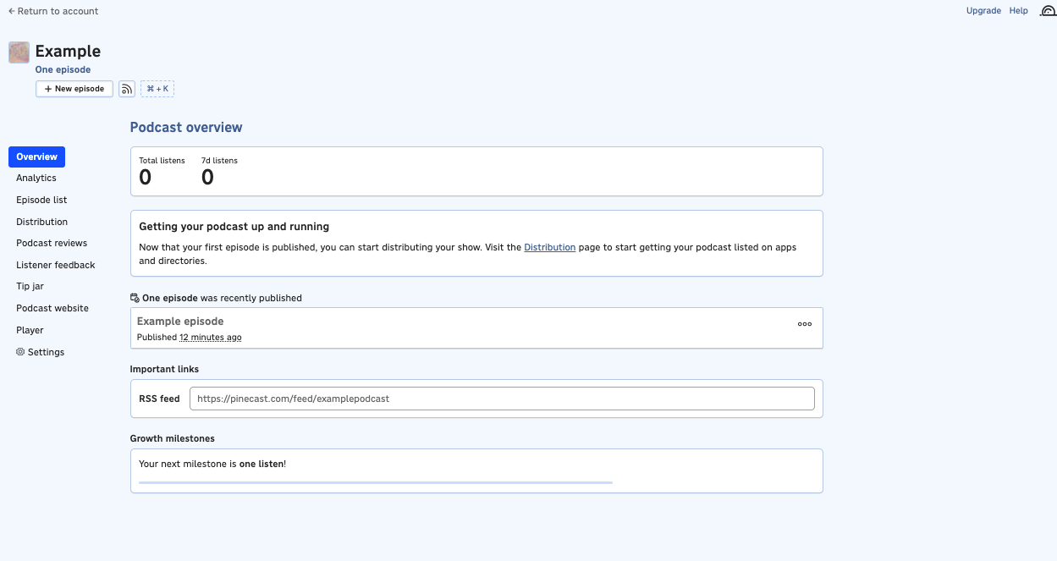Open the command palette shortcut button

pos(157,89)
